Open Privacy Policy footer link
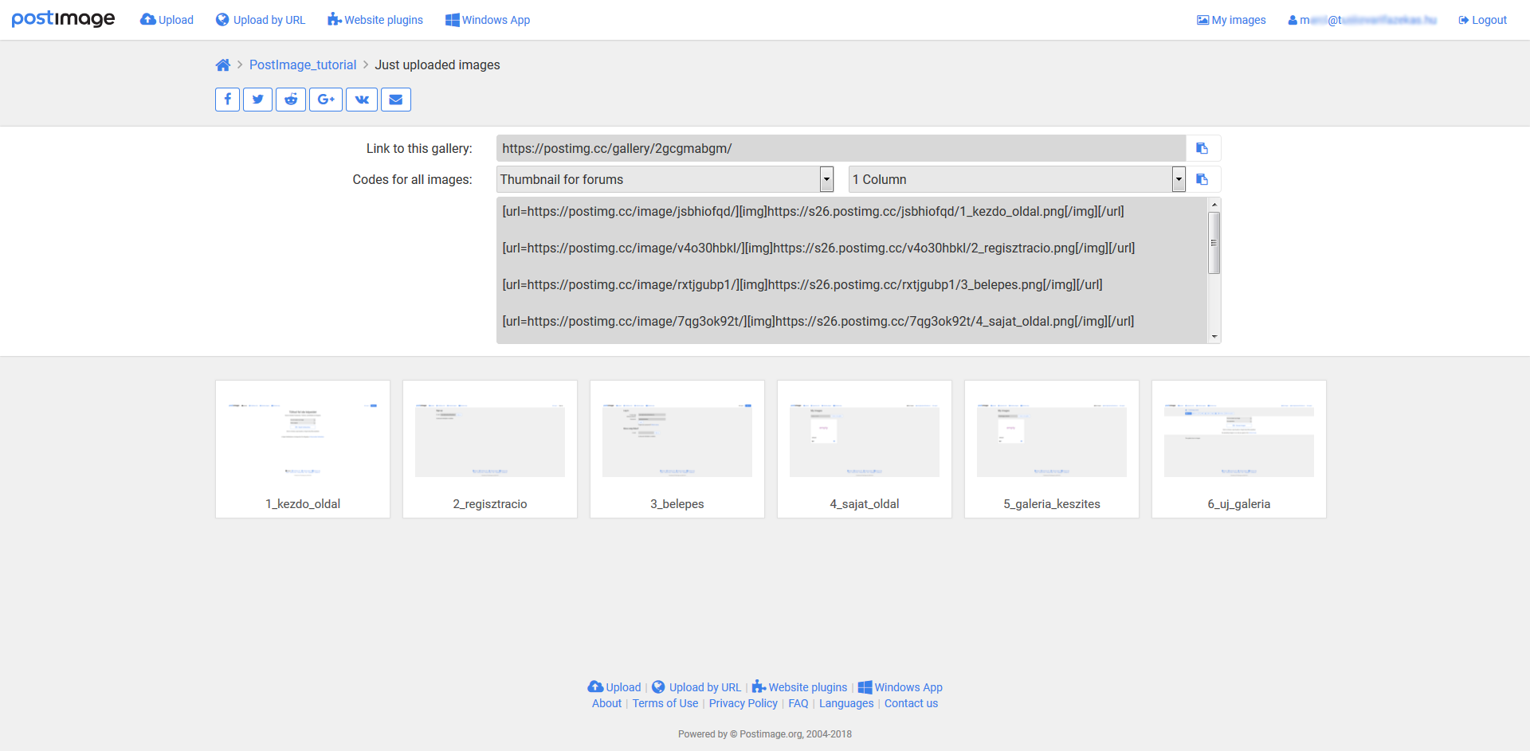 (743, 703)
